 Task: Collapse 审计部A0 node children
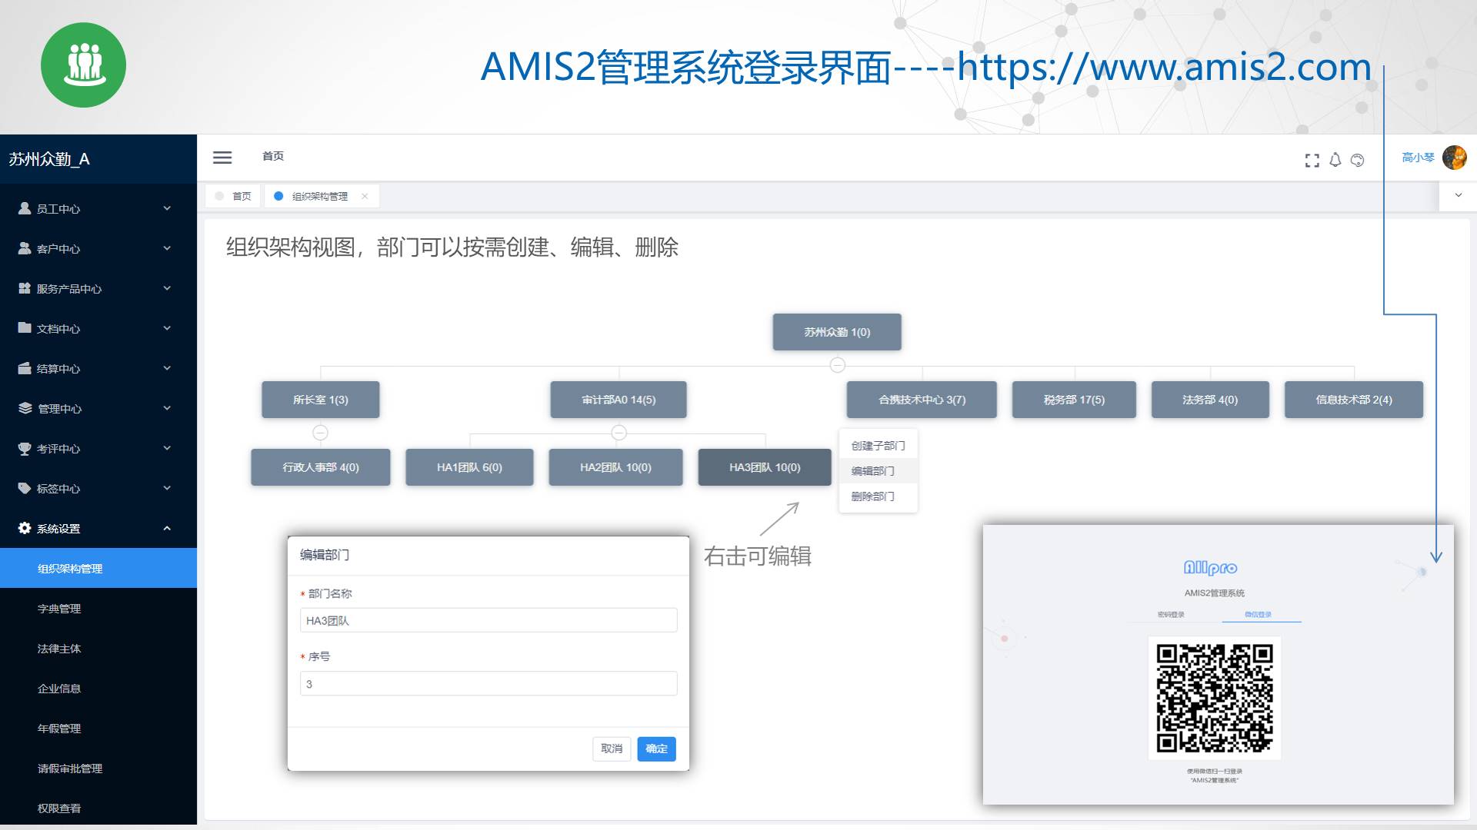pos(618,433)
